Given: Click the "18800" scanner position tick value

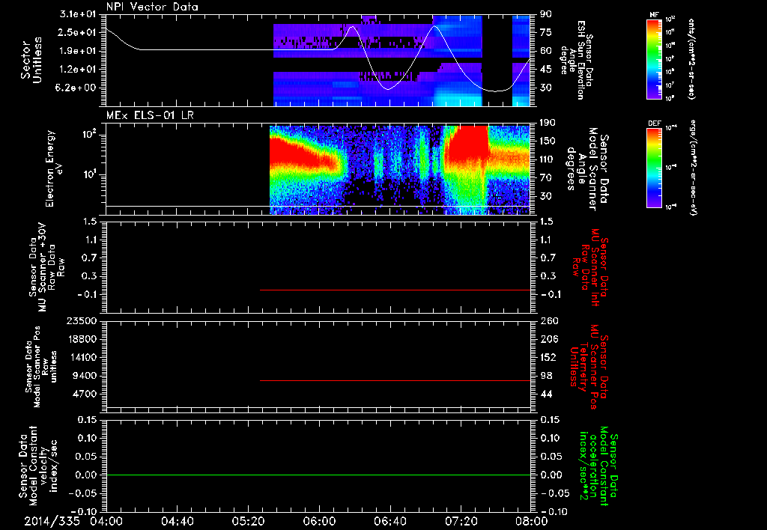Looking at the screenshot, I should tap(81, 339).
